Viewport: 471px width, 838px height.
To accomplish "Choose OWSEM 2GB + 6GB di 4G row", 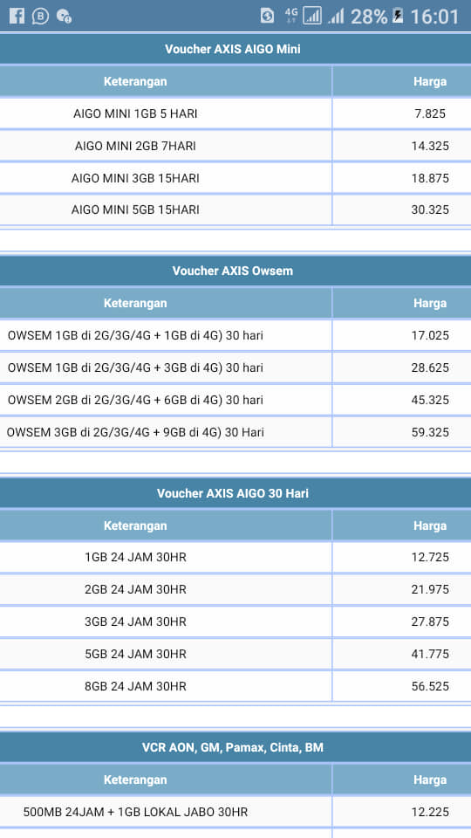I will click(x=235, y=400).
